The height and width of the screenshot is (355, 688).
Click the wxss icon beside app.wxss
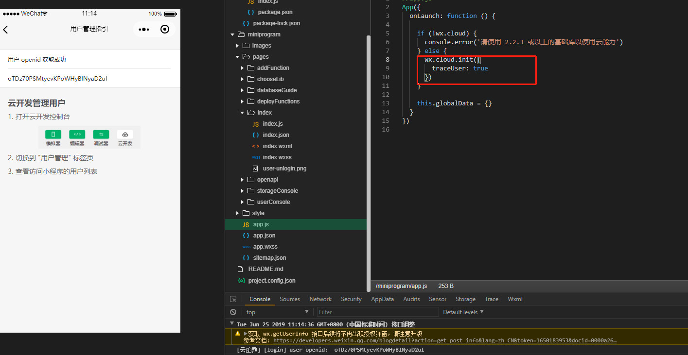coord(246,247)
